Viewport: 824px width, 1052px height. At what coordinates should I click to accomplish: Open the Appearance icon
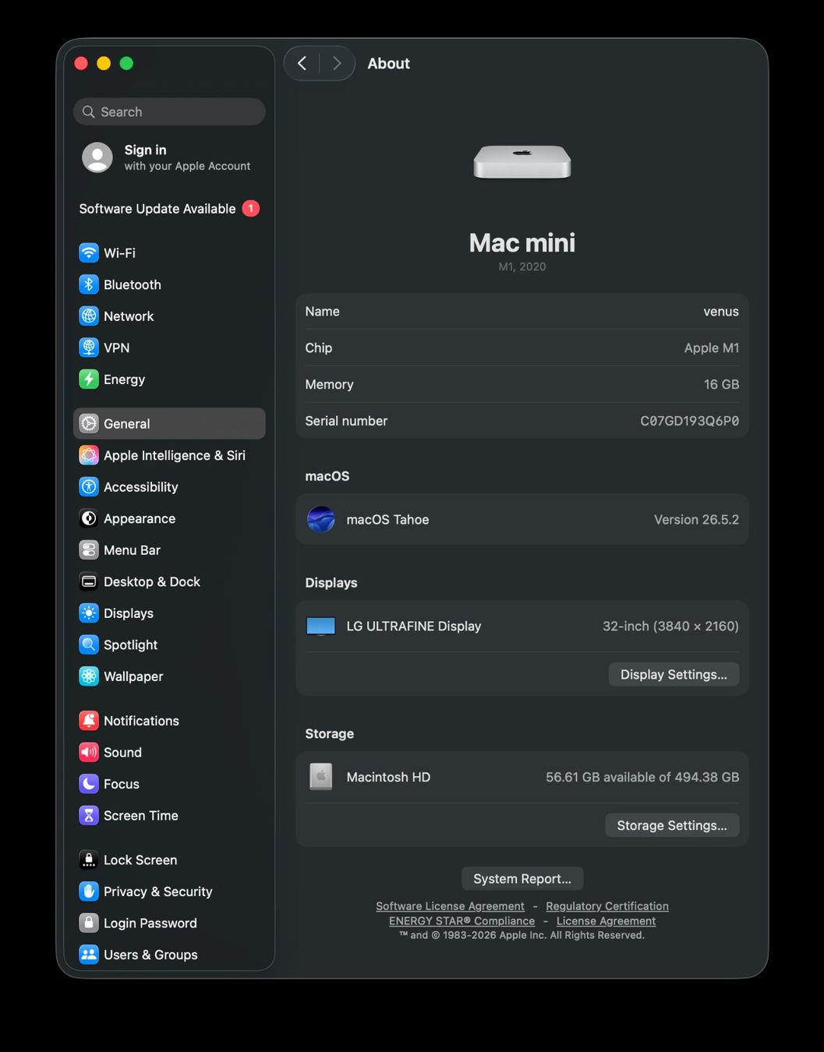(89, 518)
